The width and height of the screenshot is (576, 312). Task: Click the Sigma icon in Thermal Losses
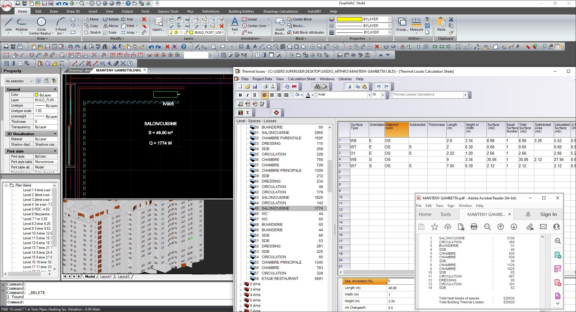click(x=248, y=113)
